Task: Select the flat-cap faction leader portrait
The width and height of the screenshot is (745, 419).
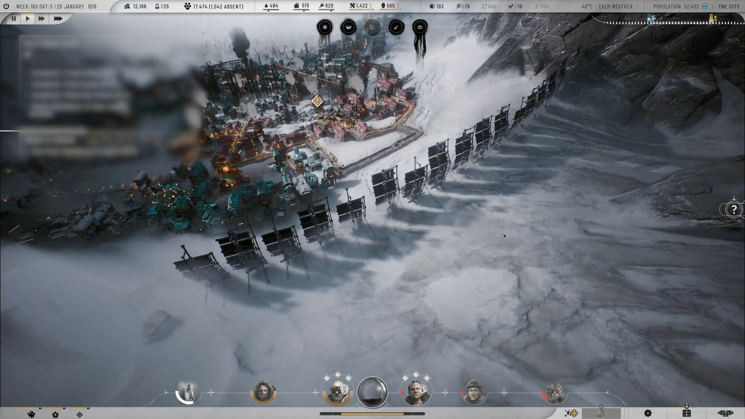Action: [x=474, y=393]
